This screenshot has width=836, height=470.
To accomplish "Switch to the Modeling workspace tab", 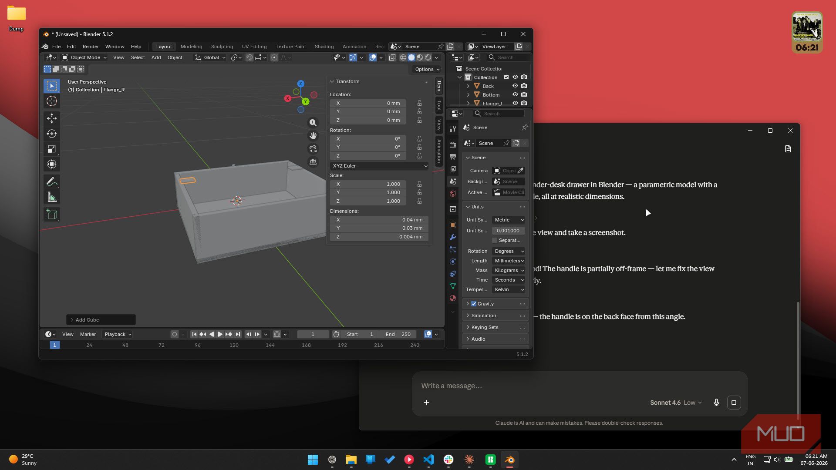I will pyautogui.click(x=191, y=47).
